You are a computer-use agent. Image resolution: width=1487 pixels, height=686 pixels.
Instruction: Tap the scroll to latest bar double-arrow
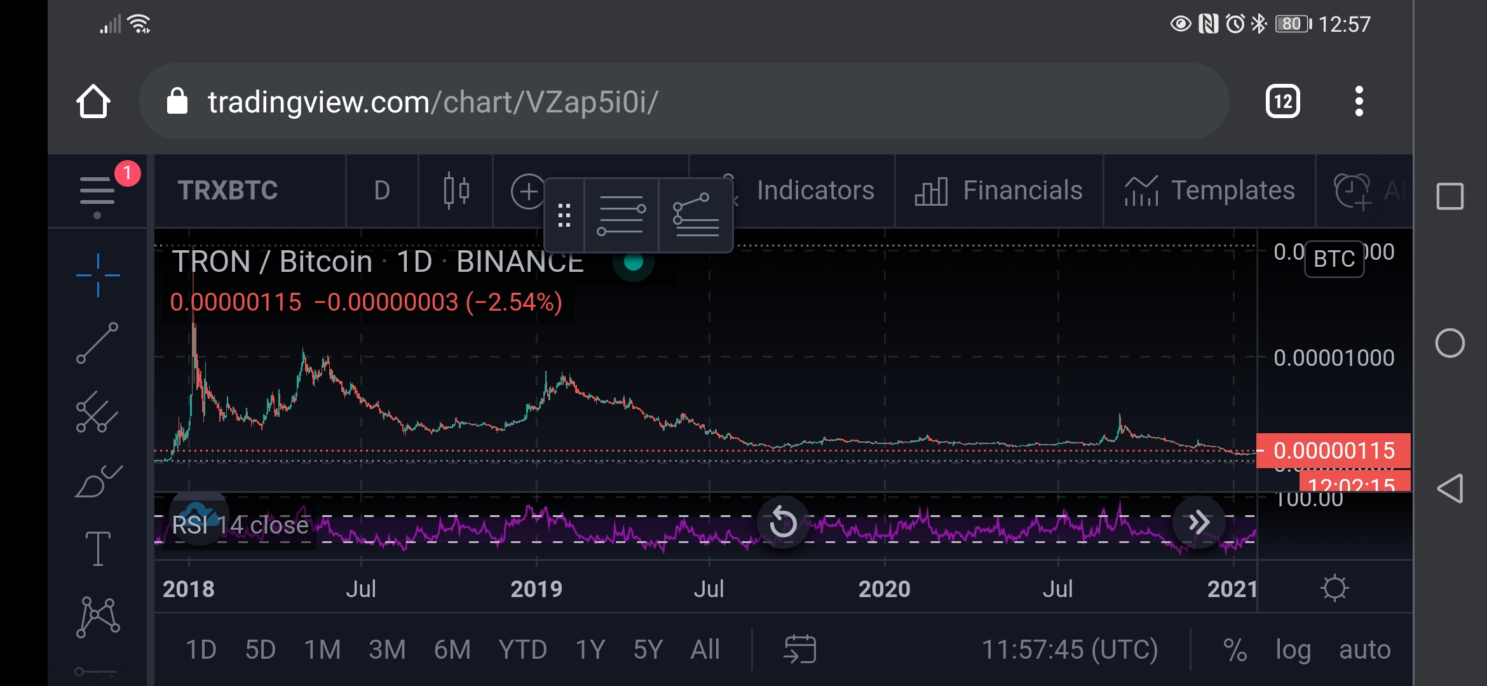tap(1198, 522)
